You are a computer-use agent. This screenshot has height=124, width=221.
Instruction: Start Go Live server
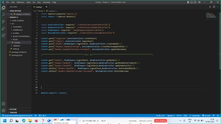pos(206,115)
